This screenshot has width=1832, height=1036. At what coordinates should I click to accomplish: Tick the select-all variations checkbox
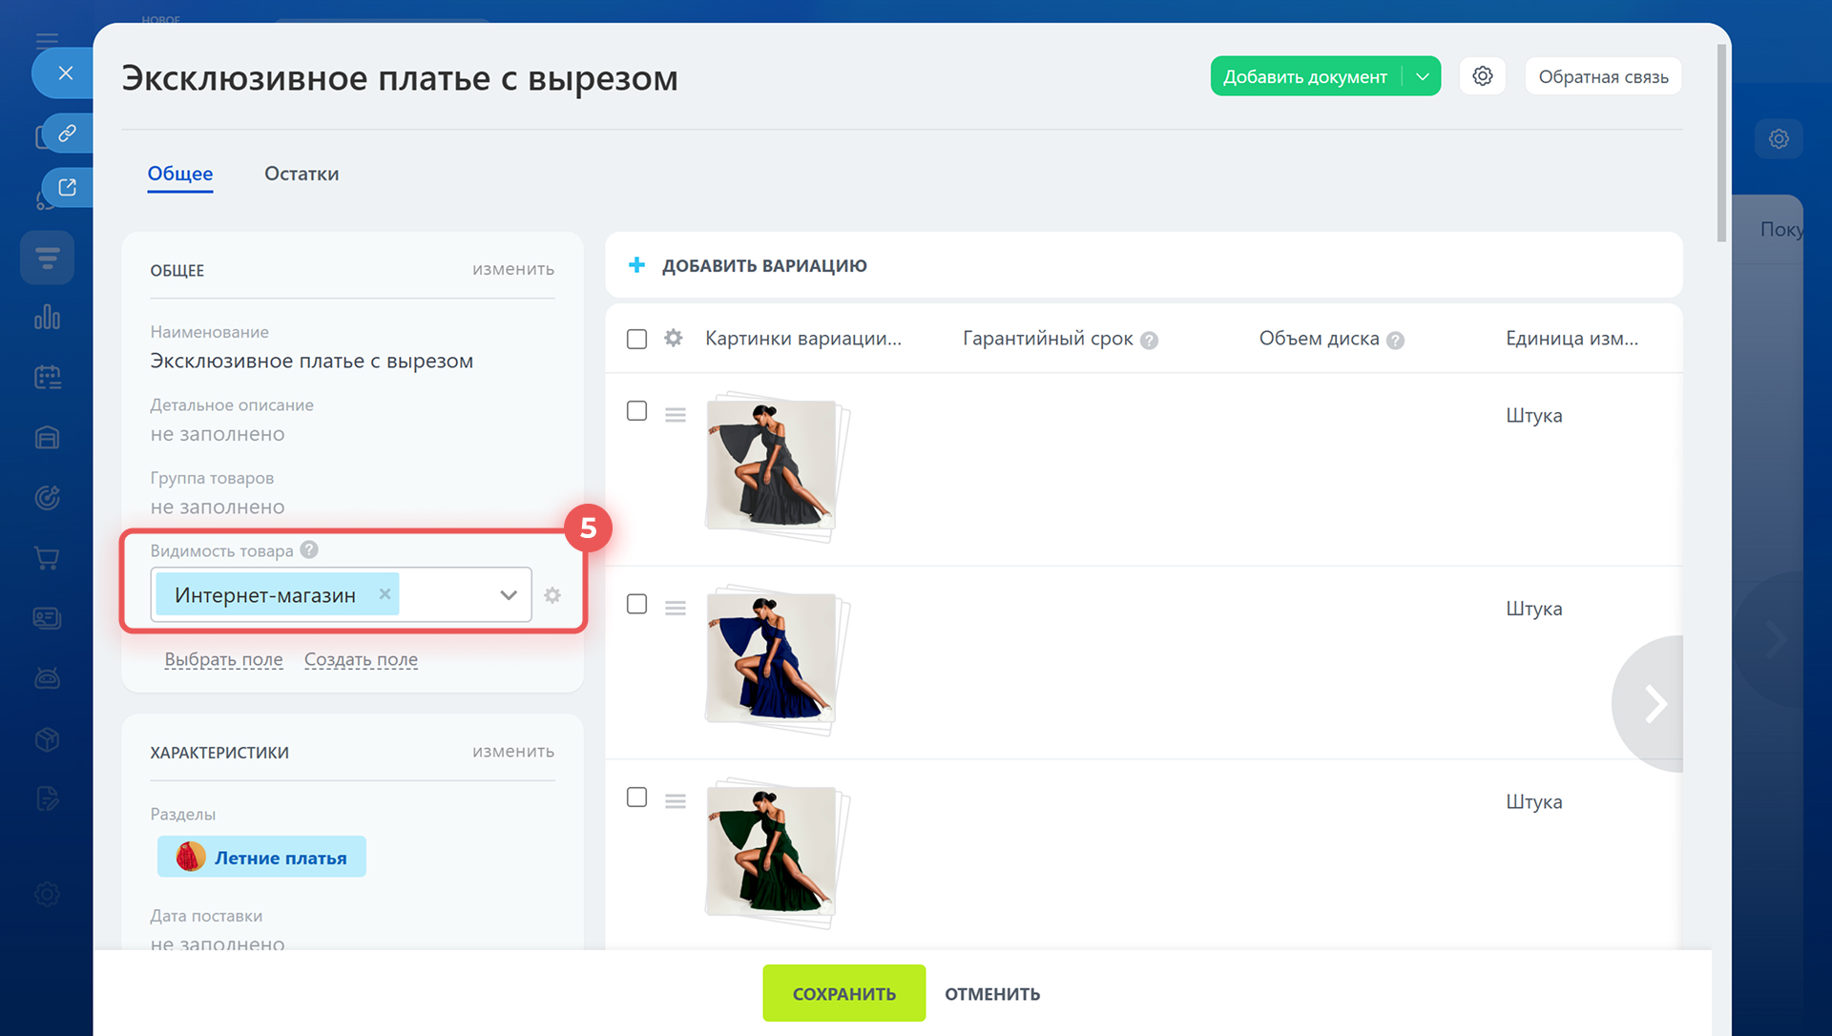point(636,339)
